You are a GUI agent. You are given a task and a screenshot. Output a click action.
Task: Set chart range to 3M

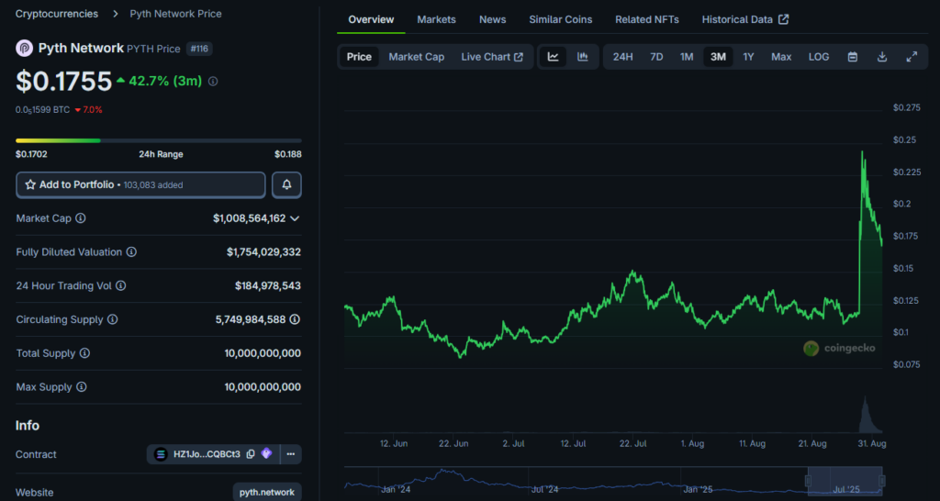coord(718,57)
